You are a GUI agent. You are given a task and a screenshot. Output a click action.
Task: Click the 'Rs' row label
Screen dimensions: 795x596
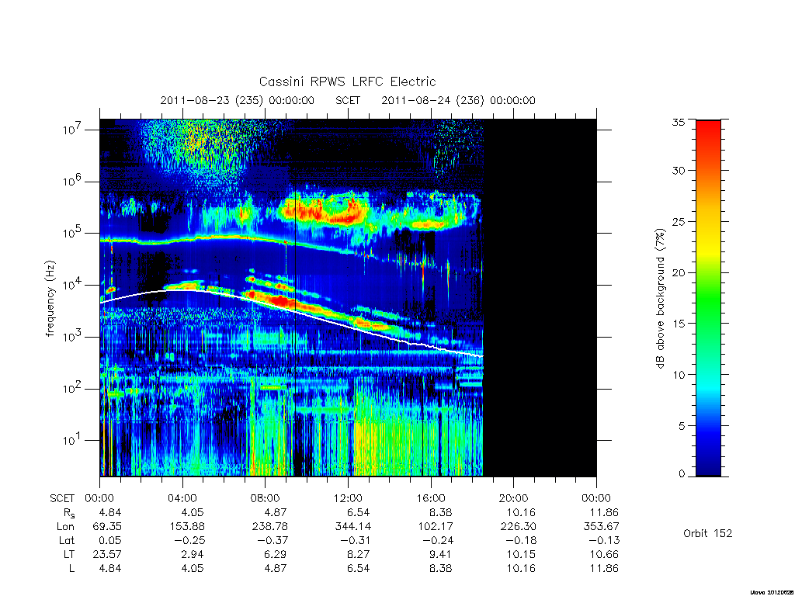click(x=69, y=513)
